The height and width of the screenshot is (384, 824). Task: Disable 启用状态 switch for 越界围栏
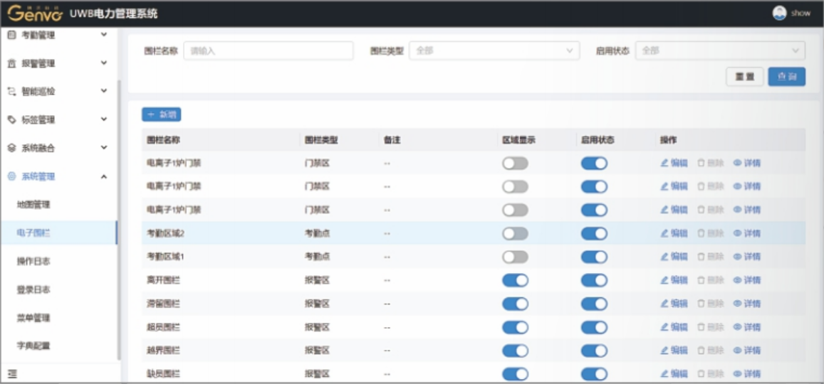[594, 350]
